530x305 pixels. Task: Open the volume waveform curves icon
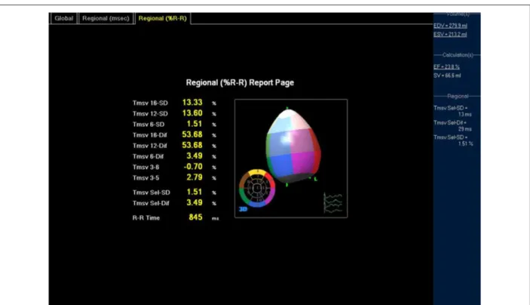(333, 203)
